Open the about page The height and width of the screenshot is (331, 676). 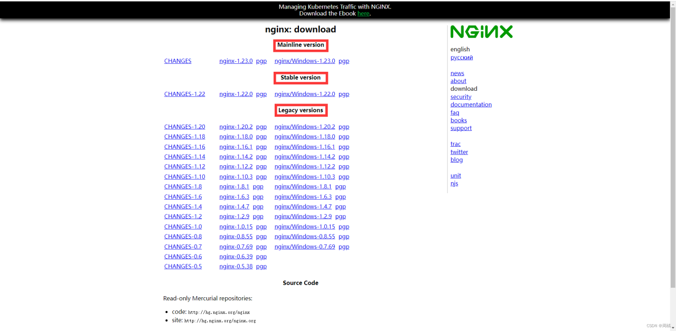coord(458,81)
